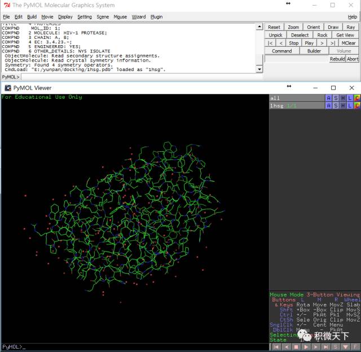Open the Edit menu
Image resolution: width=361 pixels, height=352 pixels.
click(x=19, y=17)
